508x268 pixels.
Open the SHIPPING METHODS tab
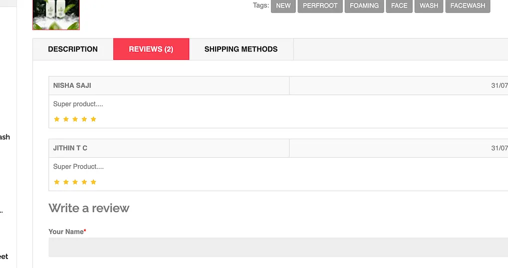[x=241, y=49]
